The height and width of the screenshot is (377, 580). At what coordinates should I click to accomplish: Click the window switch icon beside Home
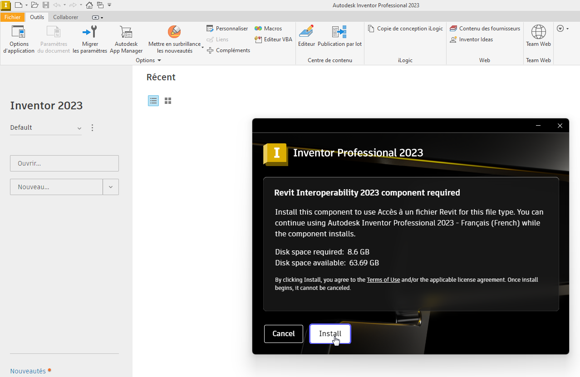(100, 5)
